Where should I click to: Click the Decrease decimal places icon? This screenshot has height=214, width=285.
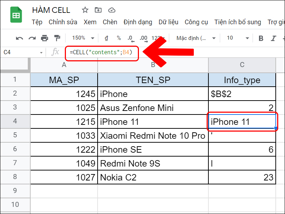pos(131,38)
